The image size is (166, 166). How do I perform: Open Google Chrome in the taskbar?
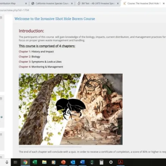click(x=25, y=162)
